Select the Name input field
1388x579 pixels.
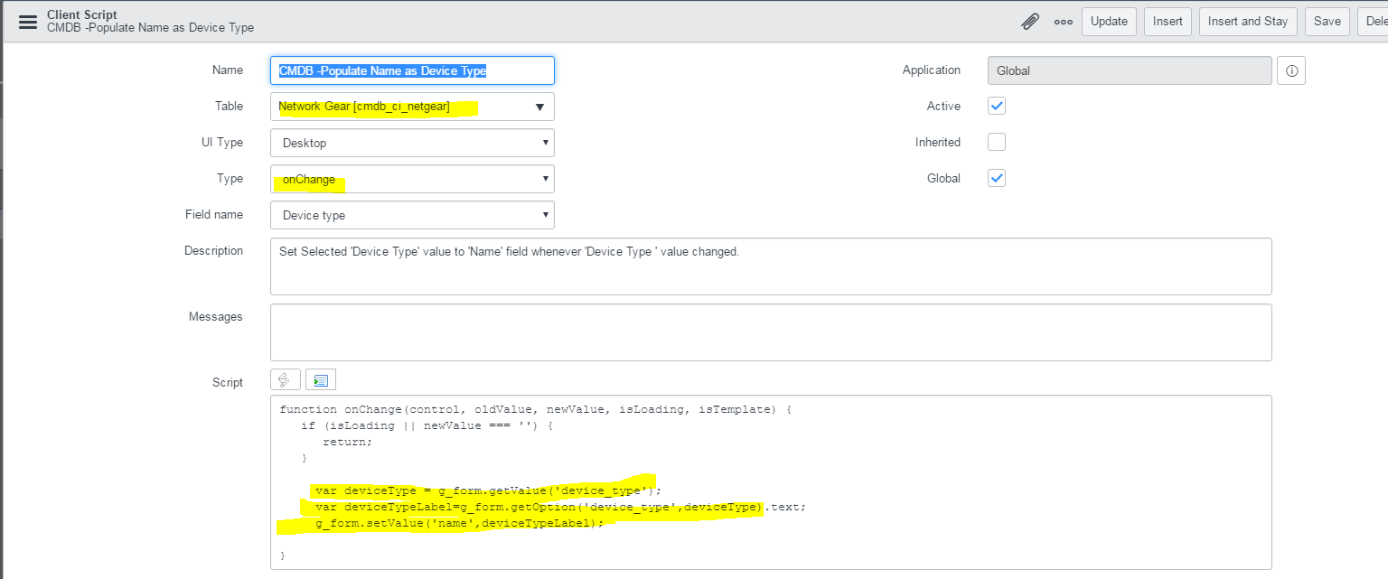(412, 70)
